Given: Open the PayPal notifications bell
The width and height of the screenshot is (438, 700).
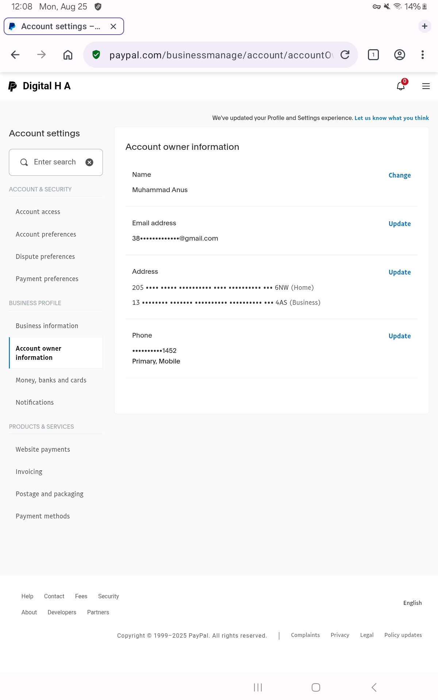Looking at the screenshot, I should point(401,86).
